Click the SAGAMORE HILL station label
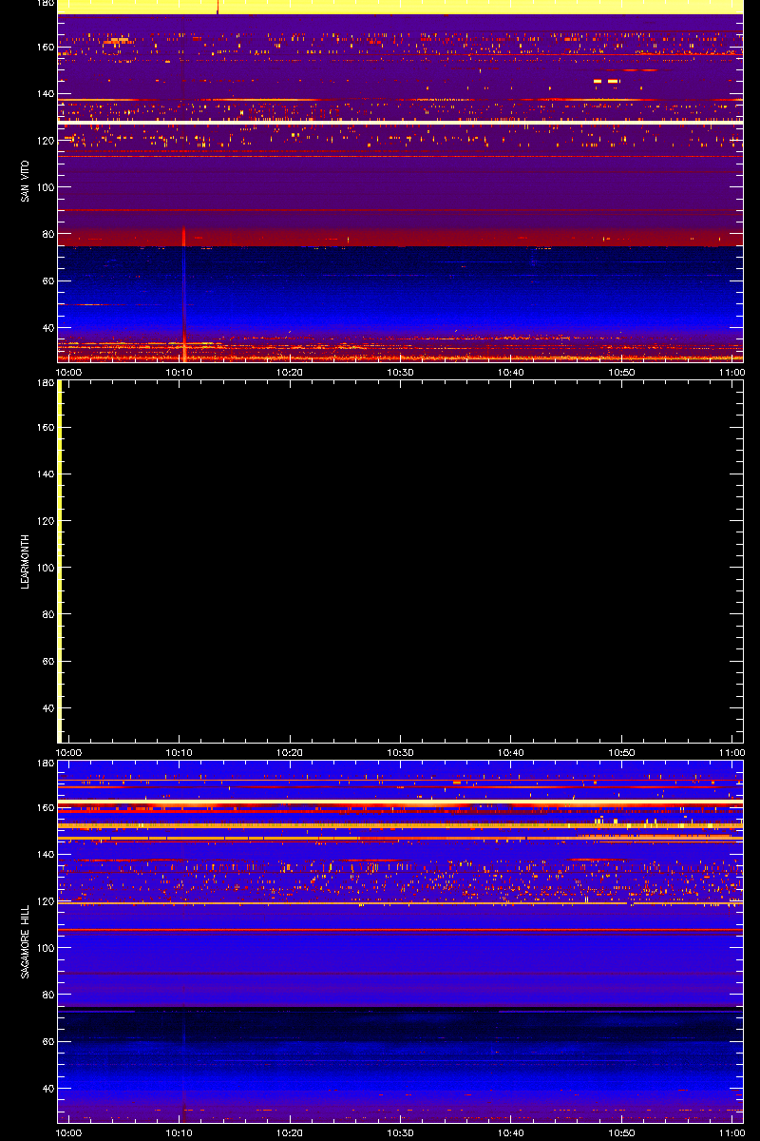760x1141 pixels. 24,941
